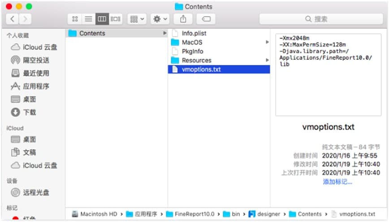Open 桌面 under iCloud section

(23, 139)
